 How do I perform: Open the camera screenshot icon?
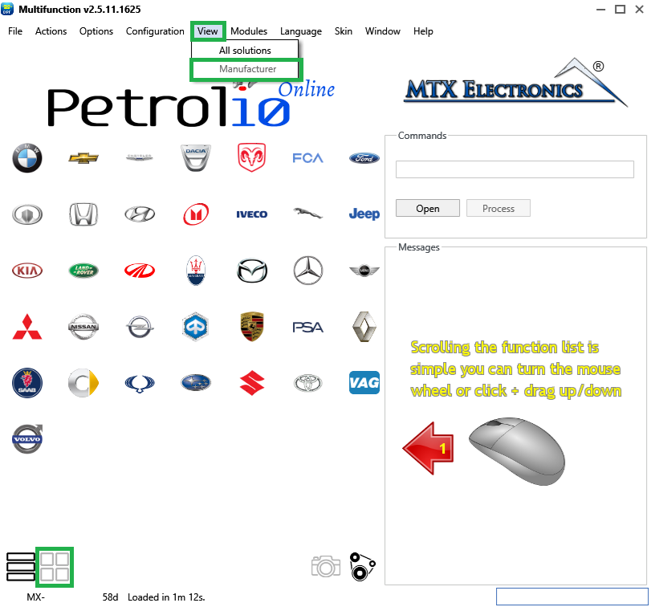click(325, 566)
